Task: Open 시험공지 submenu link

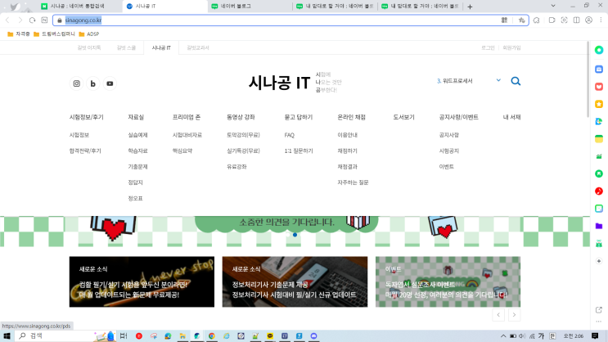Action: [449, 151]
